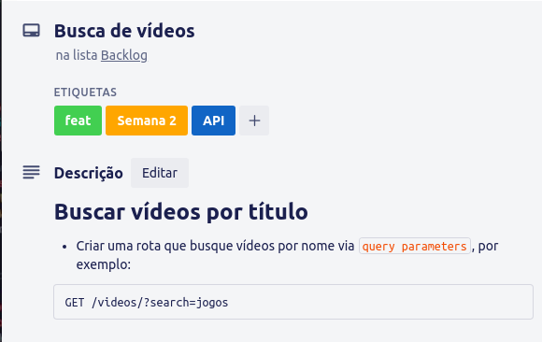Click the Descrição section heading

pyautogui.click(x=89, y=173)
